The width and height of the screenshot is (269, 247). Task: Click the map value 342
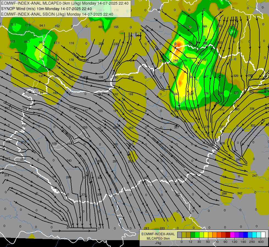[240, 193]
